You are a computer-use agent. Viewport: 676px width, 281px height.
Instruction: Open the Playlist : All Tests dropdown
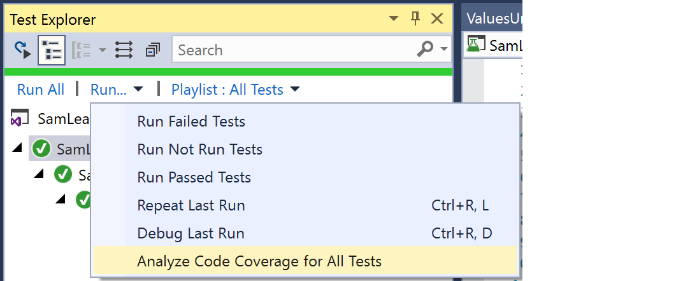(235, 90)
